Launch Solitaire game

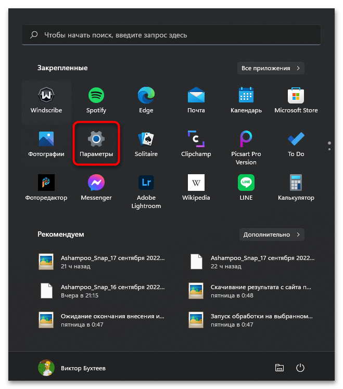click(146, 145)
